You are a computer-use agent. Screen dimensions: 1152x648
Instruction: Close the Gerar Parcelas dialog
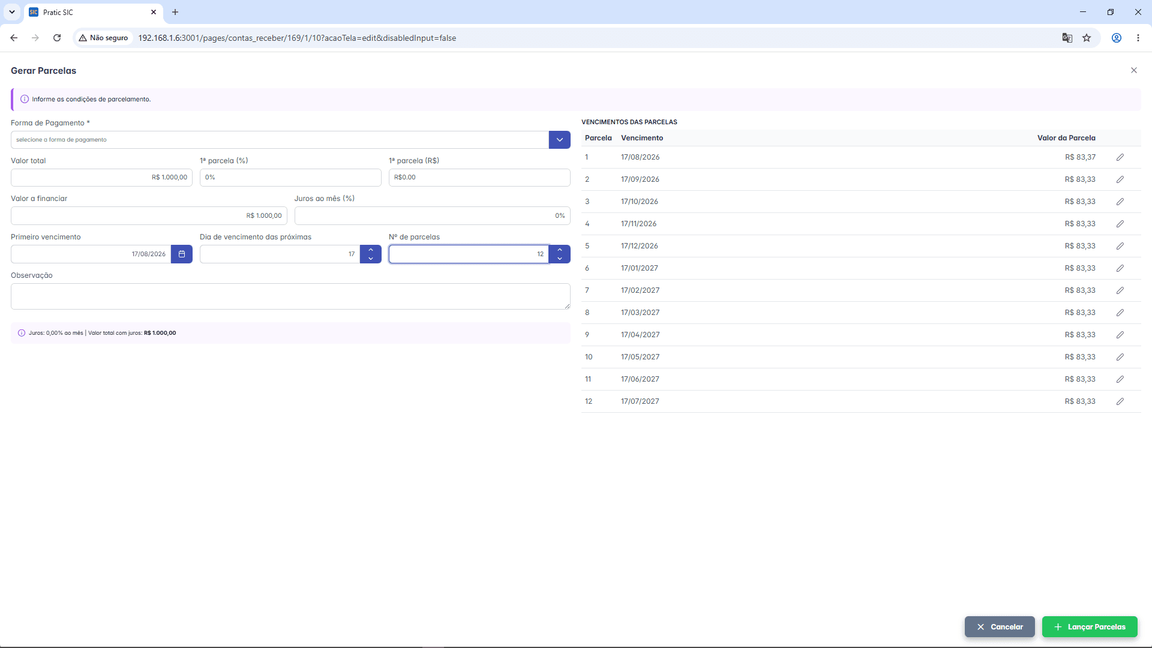coord(1133,70)
